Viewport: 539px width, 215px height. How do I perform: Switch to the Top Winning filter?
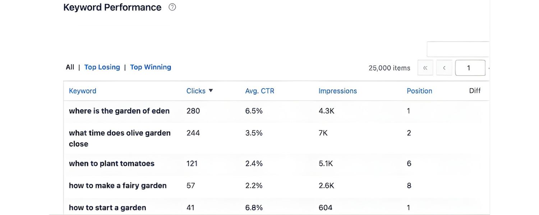151,67
